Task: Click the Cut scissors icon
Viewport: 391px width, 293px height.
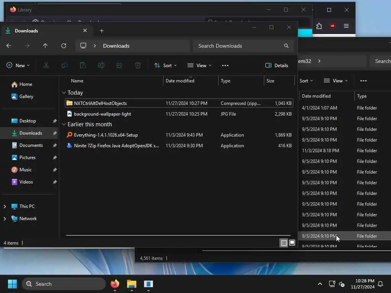Action: tap(46, 66)
